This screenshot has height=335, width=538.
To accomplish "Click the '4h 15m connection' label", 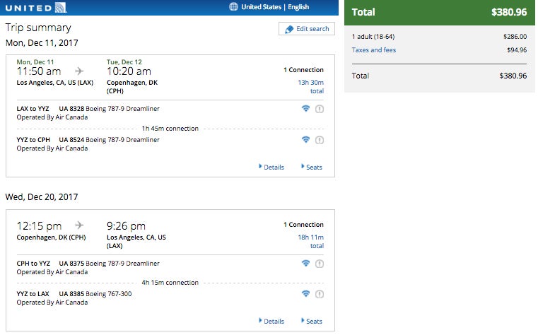I will pos(170,283).
